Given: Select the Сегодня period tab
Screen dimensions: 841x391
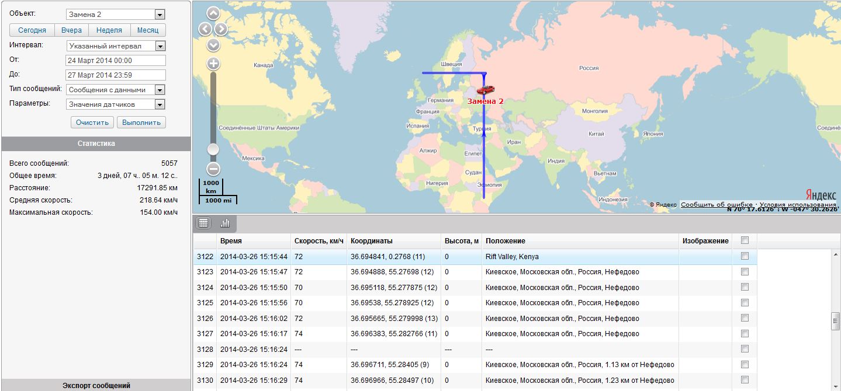Looking at the screenshot, I should 32,30.
